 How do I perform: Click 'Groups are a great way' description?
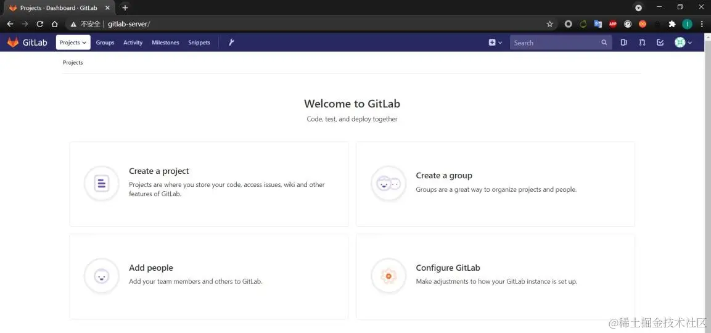(x=496, y=189)
